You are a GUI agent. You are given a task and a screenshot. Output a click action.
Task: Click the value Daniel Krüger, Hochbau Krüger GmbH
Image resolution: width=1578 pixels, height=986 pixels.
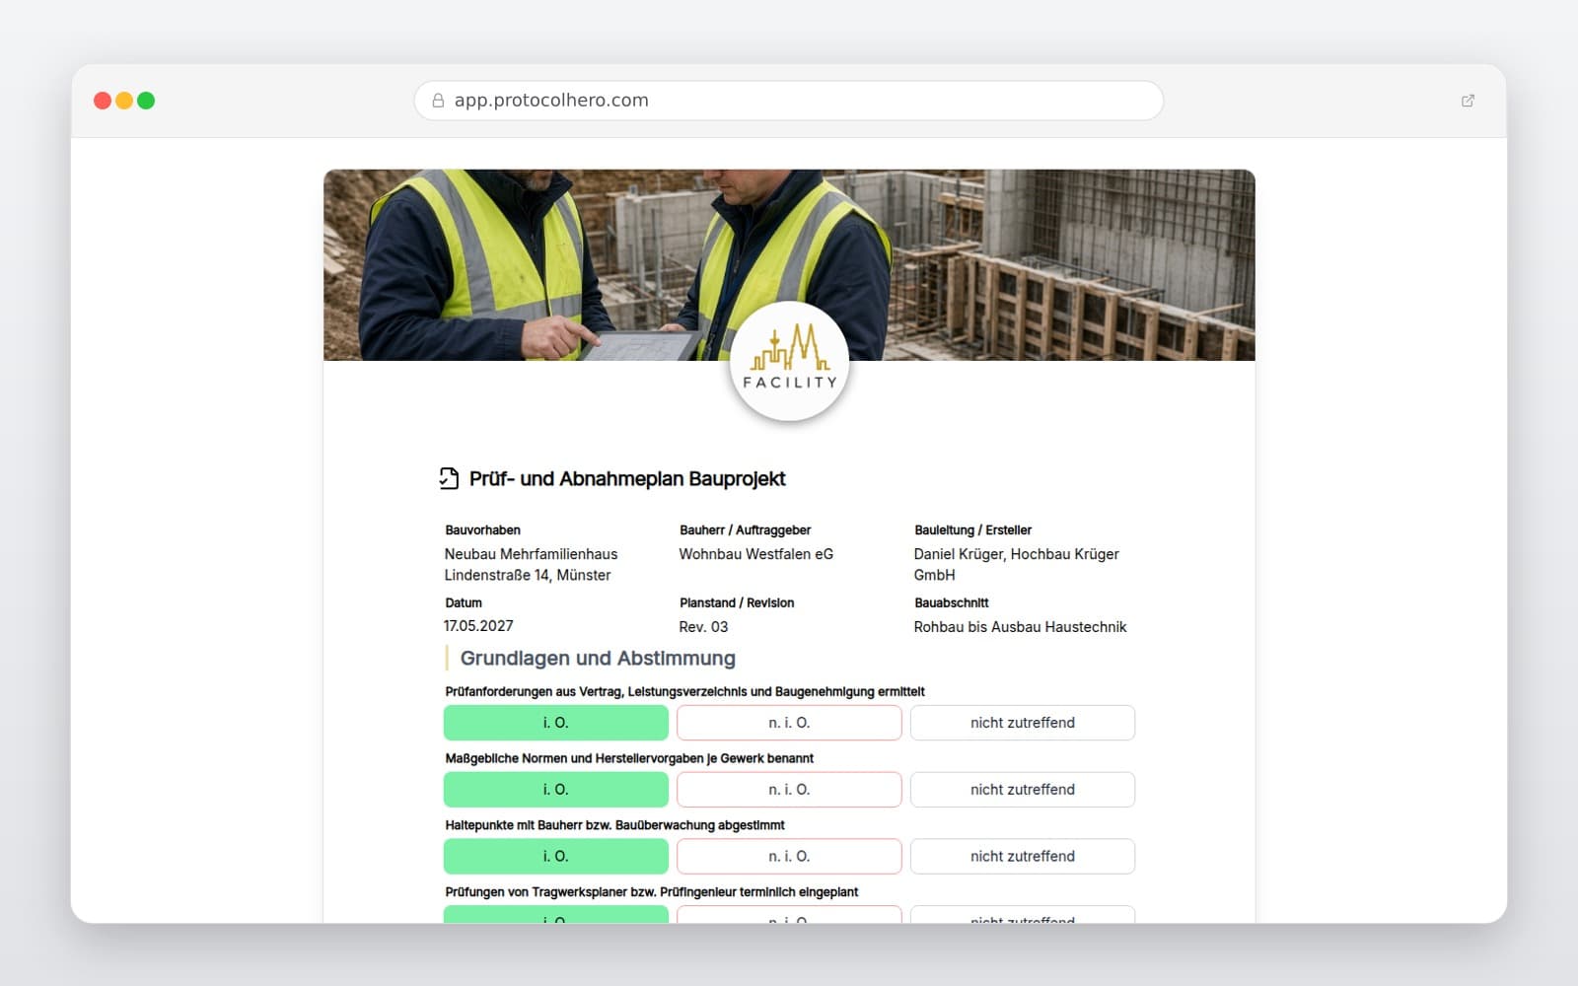click(1016, 565)
